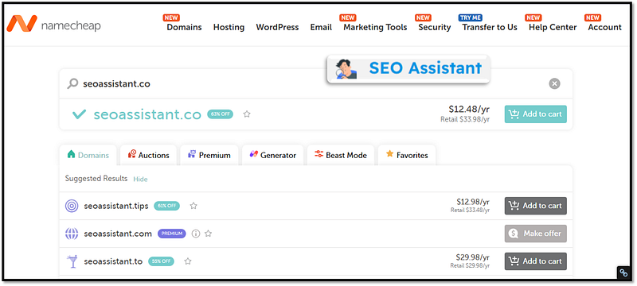Click the $12.98/yr price
Image resolution: width=637 pixels, height=286 pixels.
pos(473,202)
